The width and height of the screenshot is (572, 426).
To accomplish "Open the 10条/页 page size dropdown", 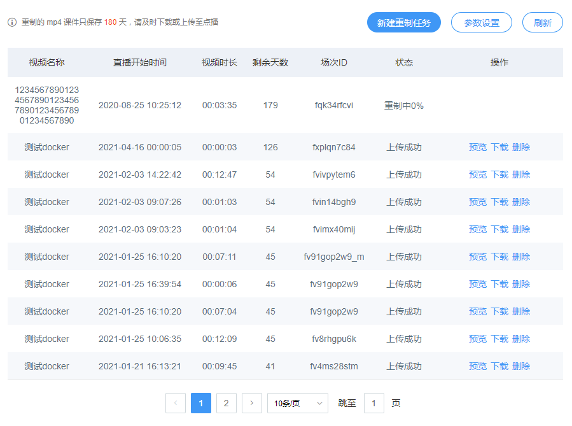I will tap(298, 403).
